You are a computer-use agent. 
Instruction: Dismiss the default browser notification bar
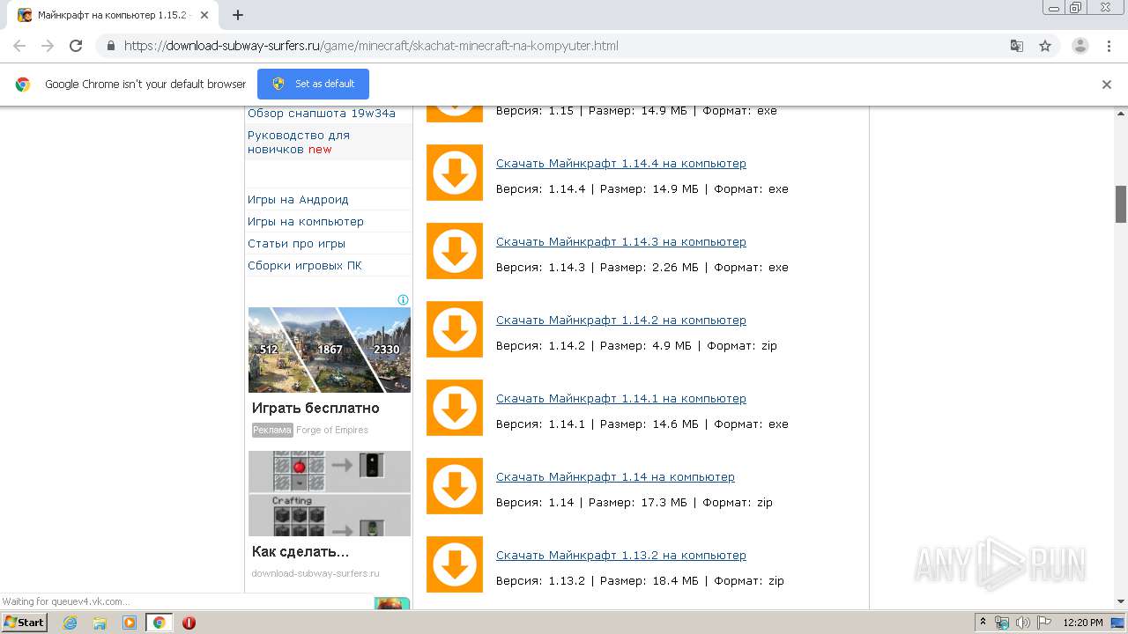[x=1107, y=85]
